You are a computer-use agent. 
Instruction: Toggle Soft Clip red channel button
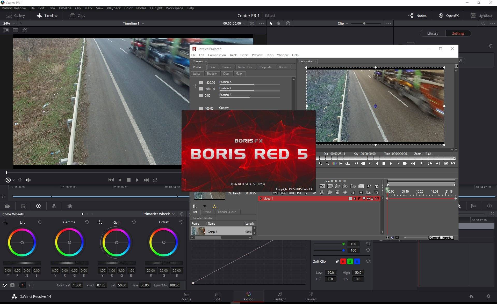pyautogui.click(x=343, y=261)
